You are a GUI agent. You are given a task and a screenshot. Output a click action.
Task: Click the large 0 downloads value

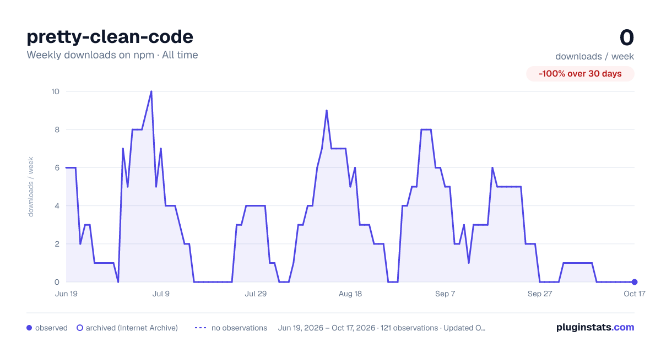627,37
